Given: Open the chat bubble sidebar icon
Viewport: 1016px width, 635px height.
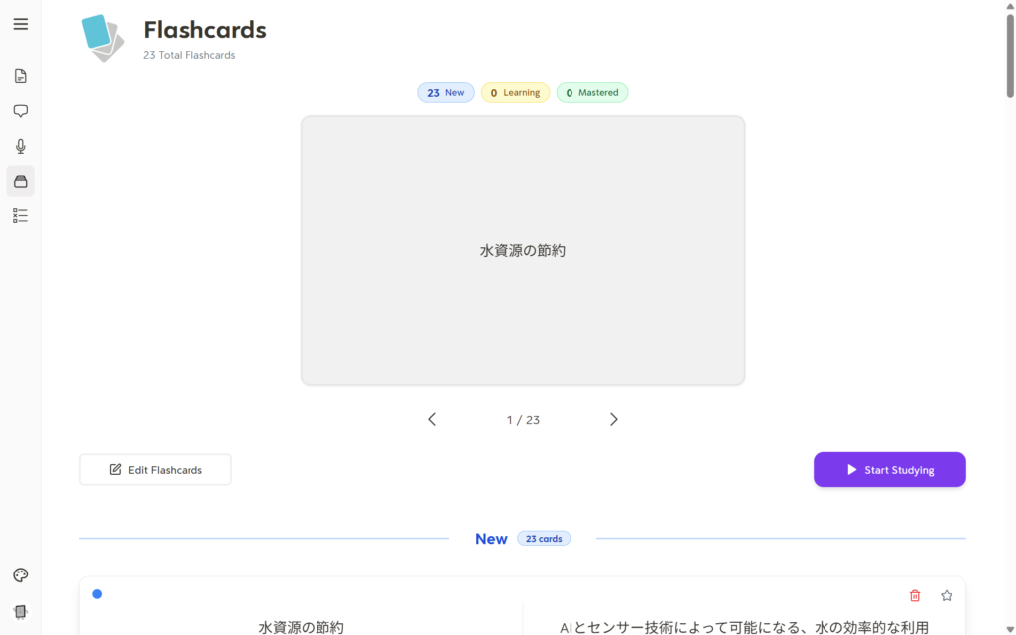Looking at the screenshot, I should click(20, 111).
